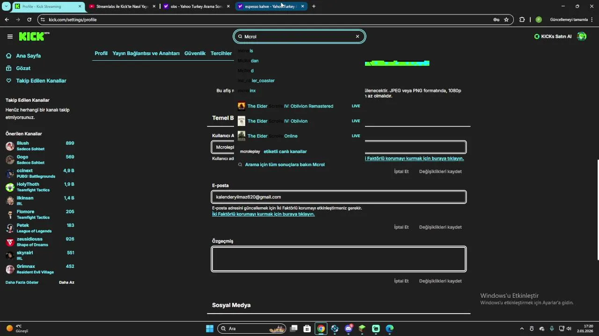Viewport: 599px width, 336px height.
Task: Open a new browser tab with the plus icon
Action: [x=314, y=7]
